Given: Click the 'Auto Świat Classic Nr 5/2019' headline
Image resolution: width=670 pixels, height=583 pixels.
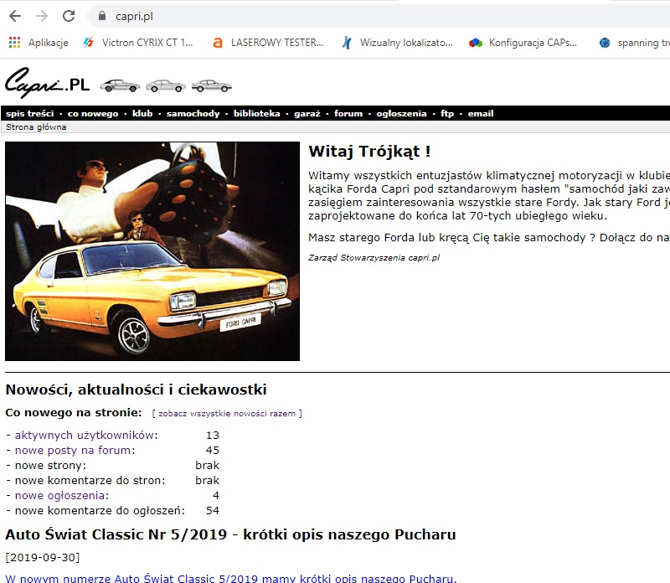Looking at the screenshot, I should (230, 534).
